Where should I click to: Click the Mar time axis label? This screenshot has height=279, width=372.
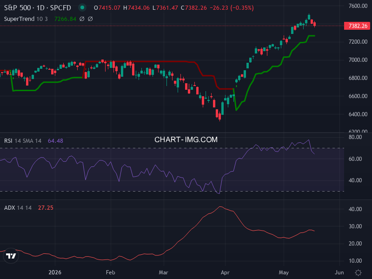164,272
